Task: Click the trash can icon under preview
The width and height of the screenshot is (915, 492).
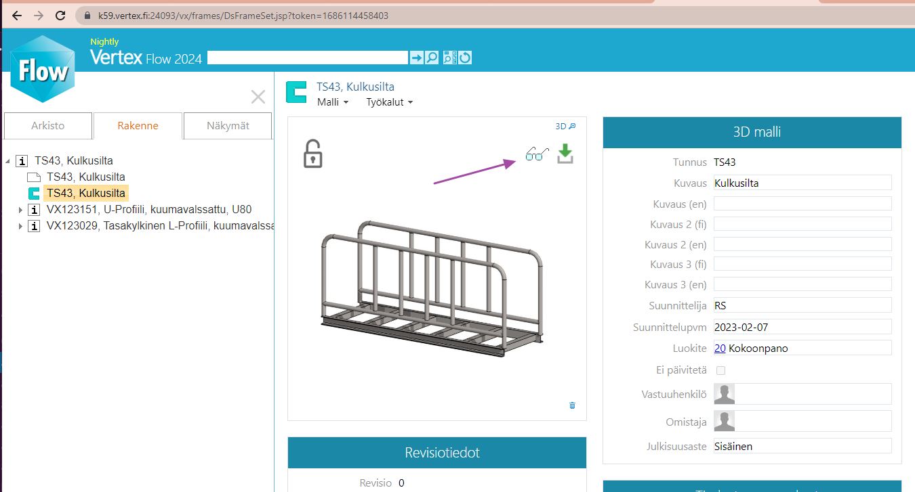Action: pyautogui.click(x=572, y=405)
